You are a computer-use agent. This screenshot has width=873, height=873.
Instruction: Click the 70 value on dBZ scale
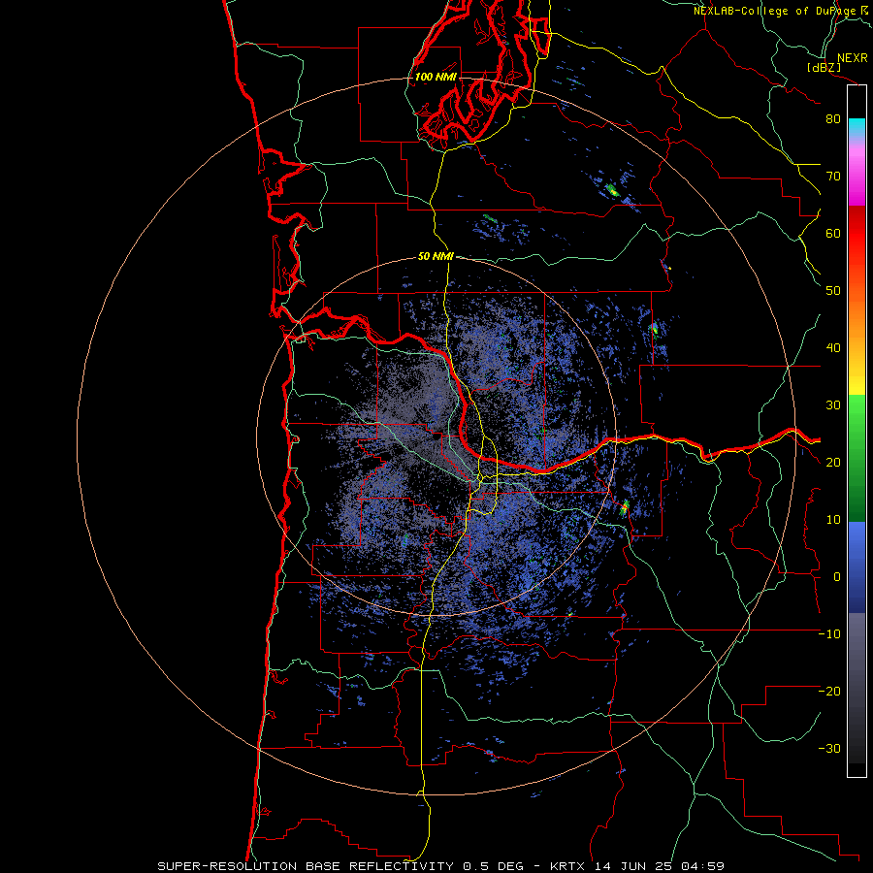[833, 177]
